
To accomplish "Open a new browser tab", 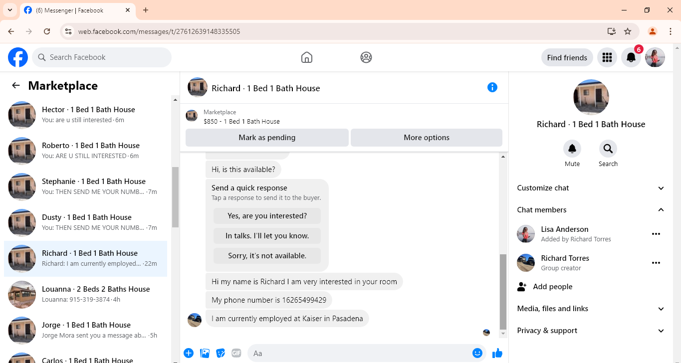I will (x=146, y=10).
